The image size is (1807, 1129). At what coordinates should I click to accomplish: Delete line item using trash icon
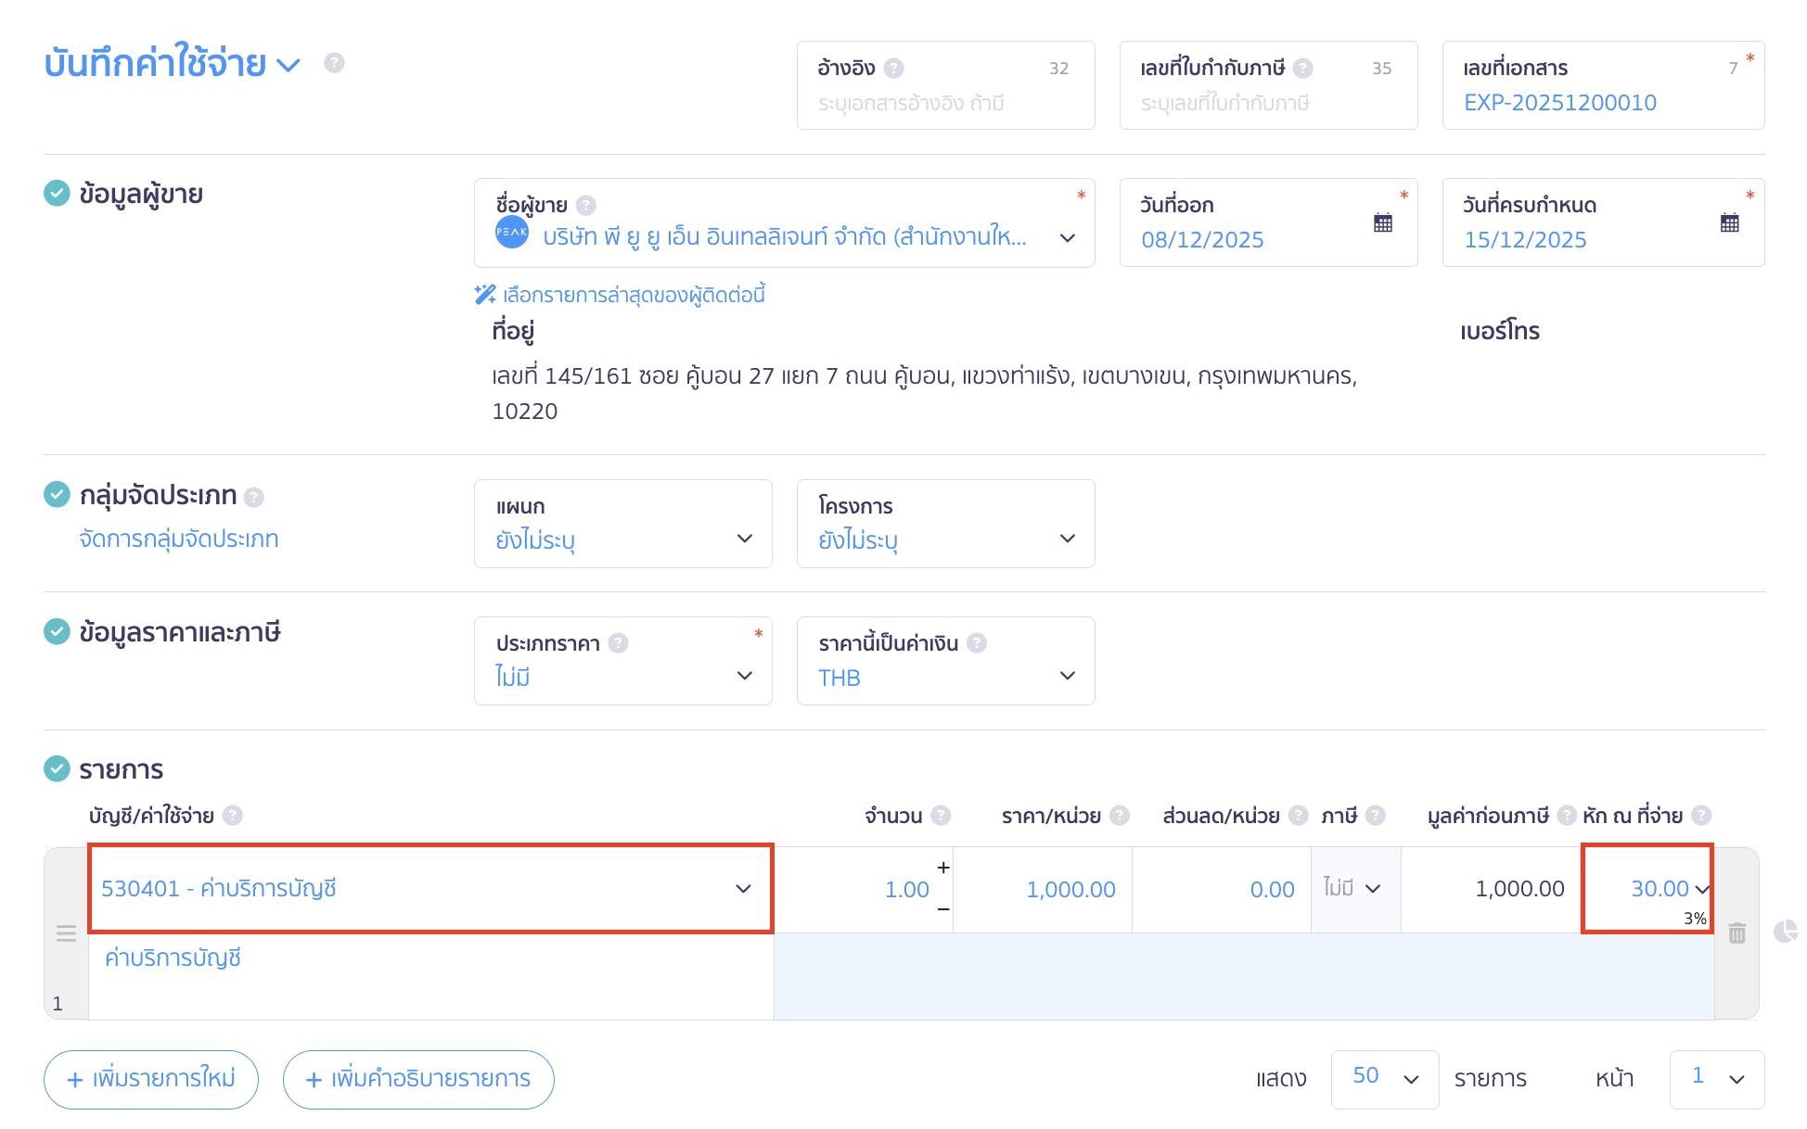(1737, 932)
